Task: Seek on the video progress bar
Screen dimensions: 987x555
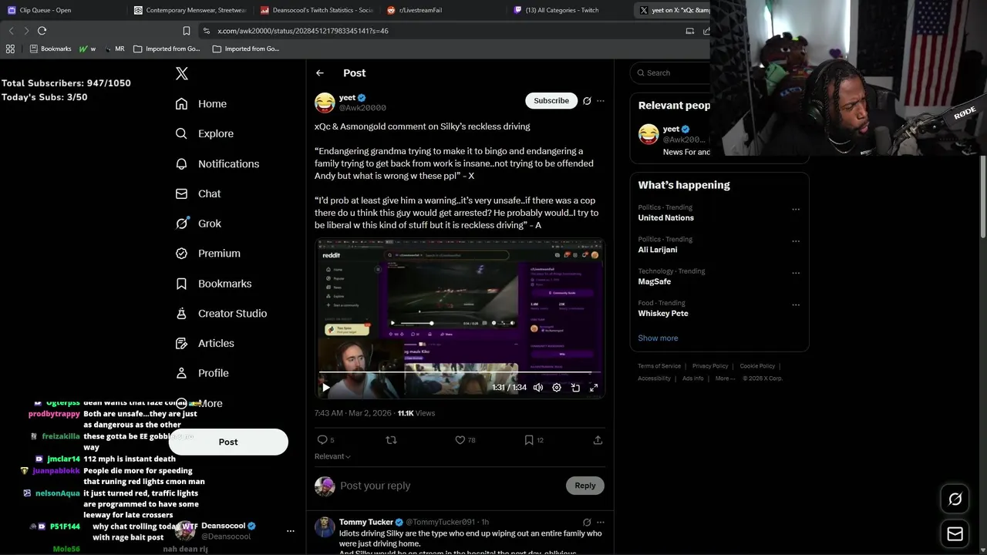Action: [x=460, y=373]
